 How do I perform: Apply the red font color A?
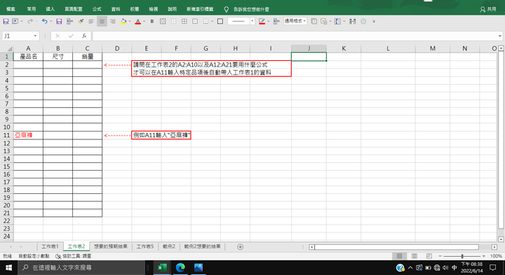pyautogui.click(x=138, y=22)
